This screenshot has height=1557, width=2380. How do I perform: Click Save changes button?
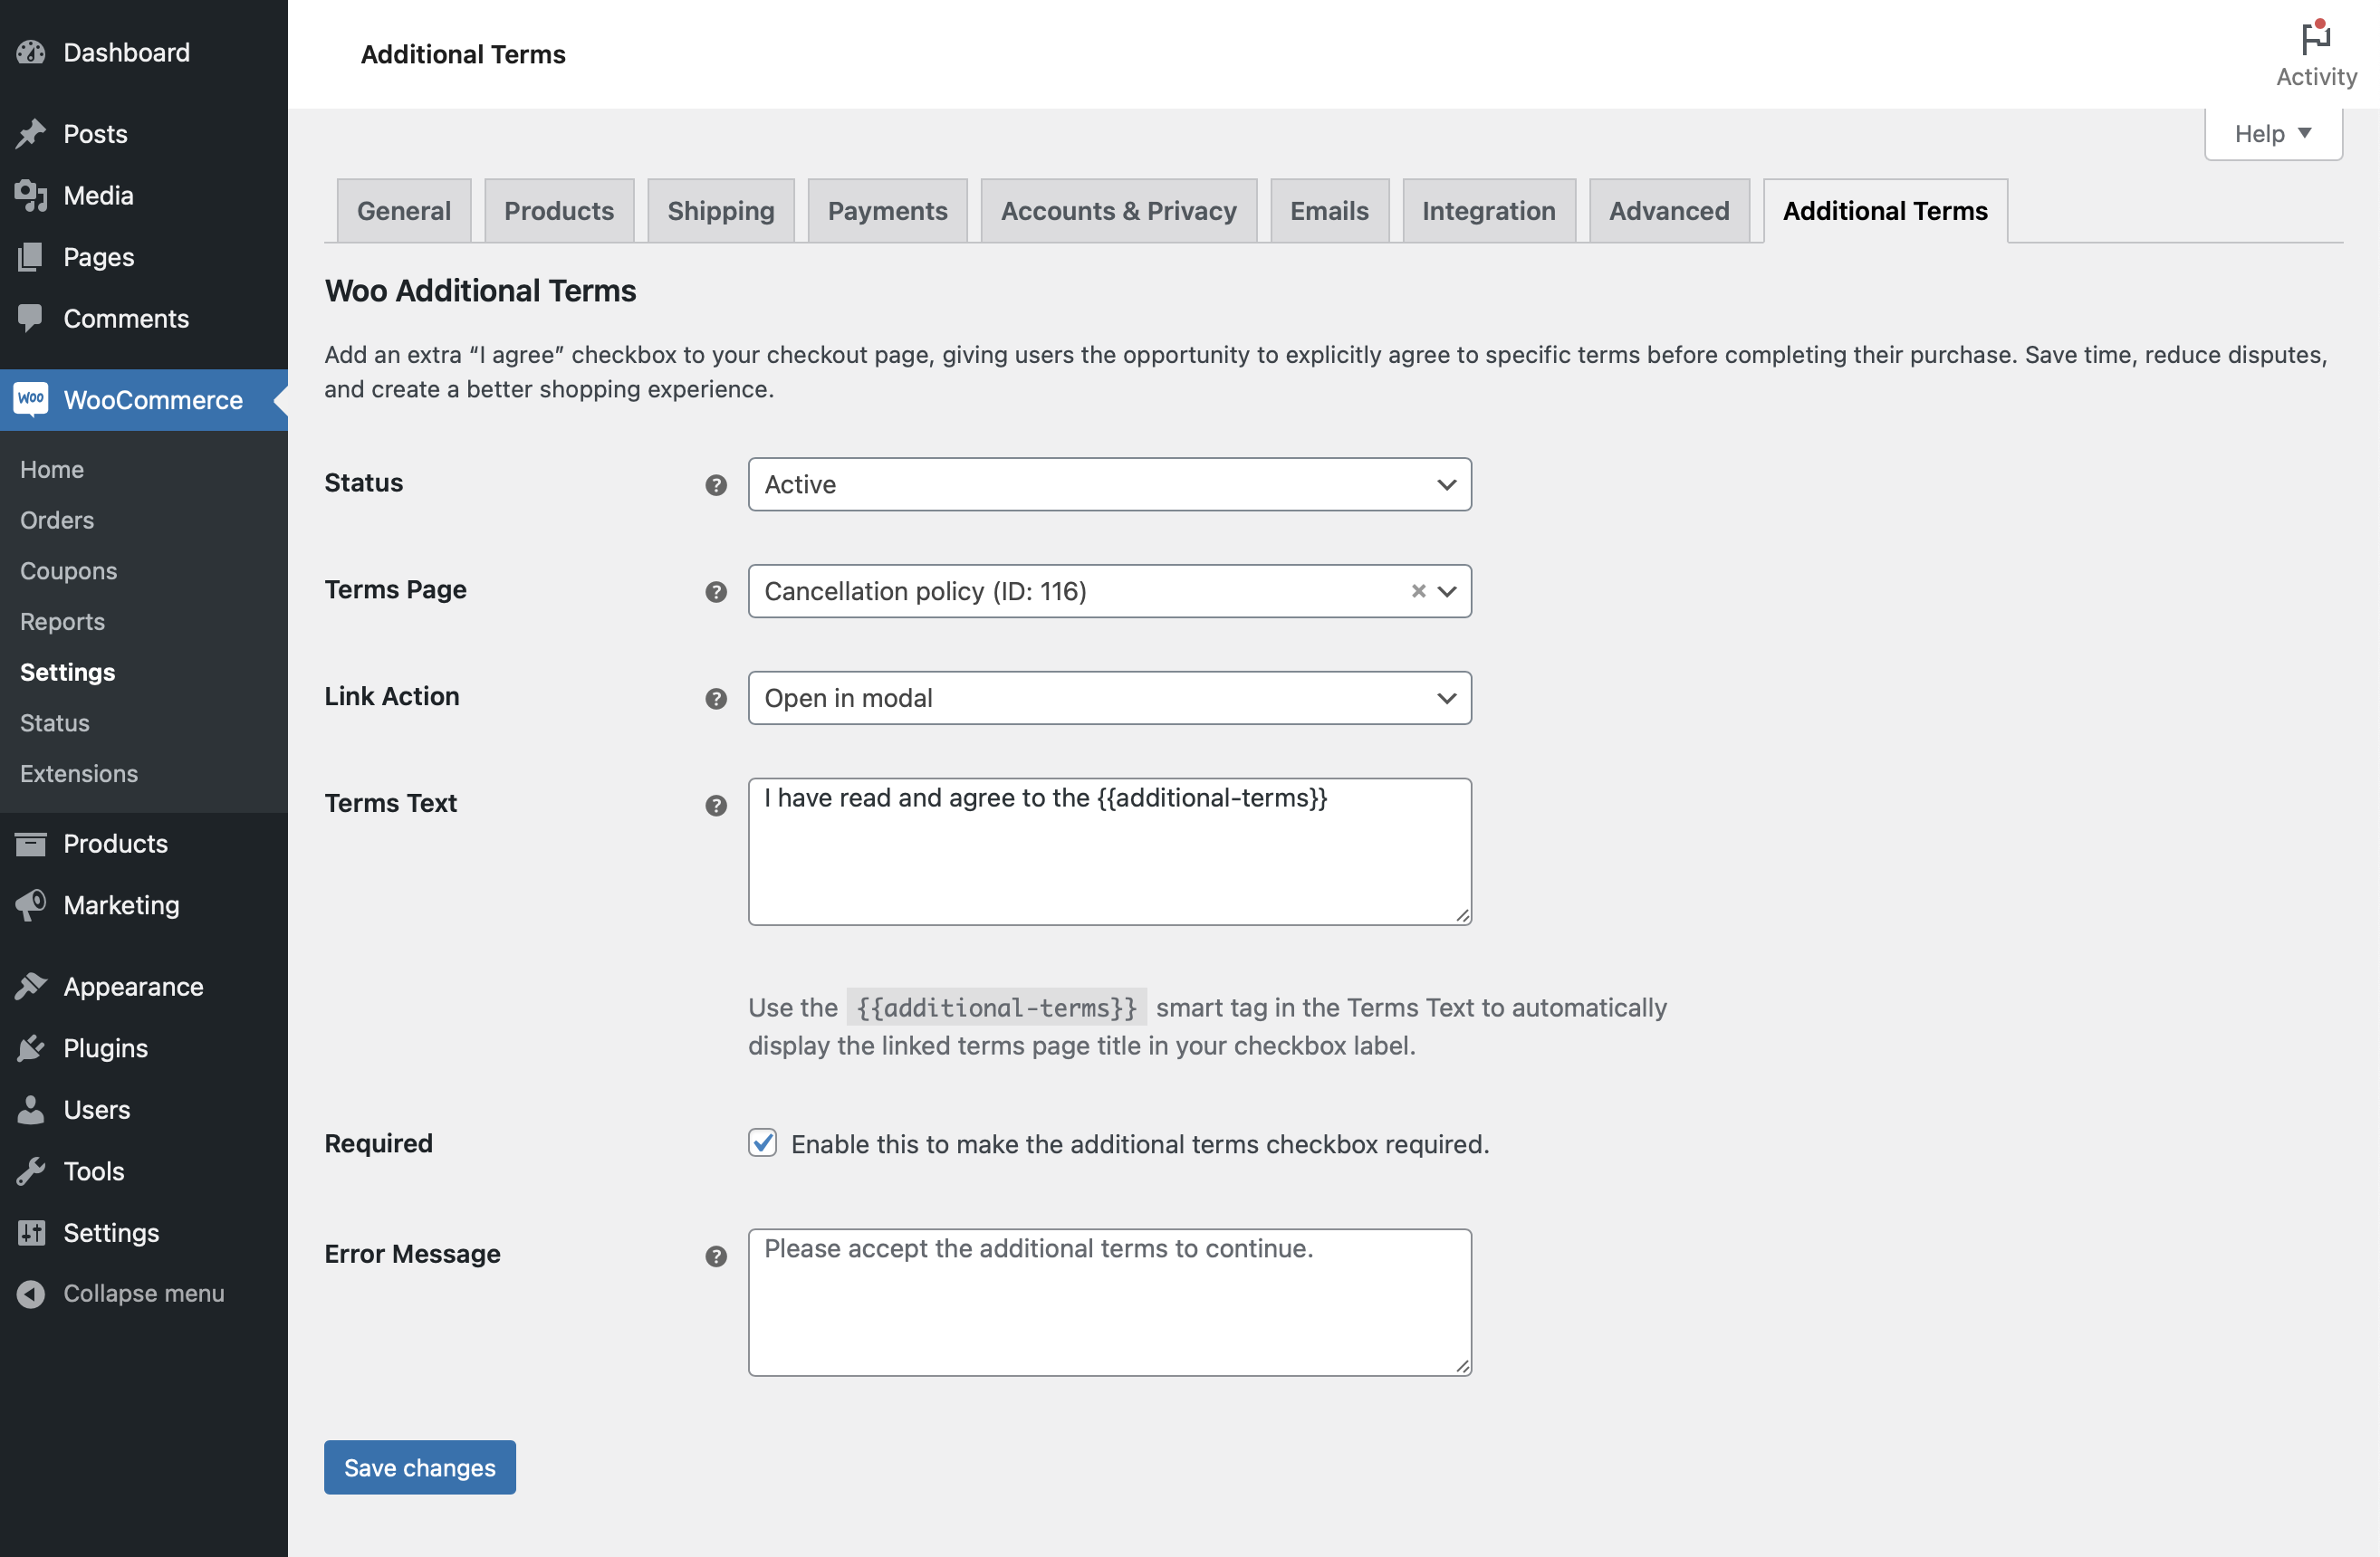tap(419, 1466)
